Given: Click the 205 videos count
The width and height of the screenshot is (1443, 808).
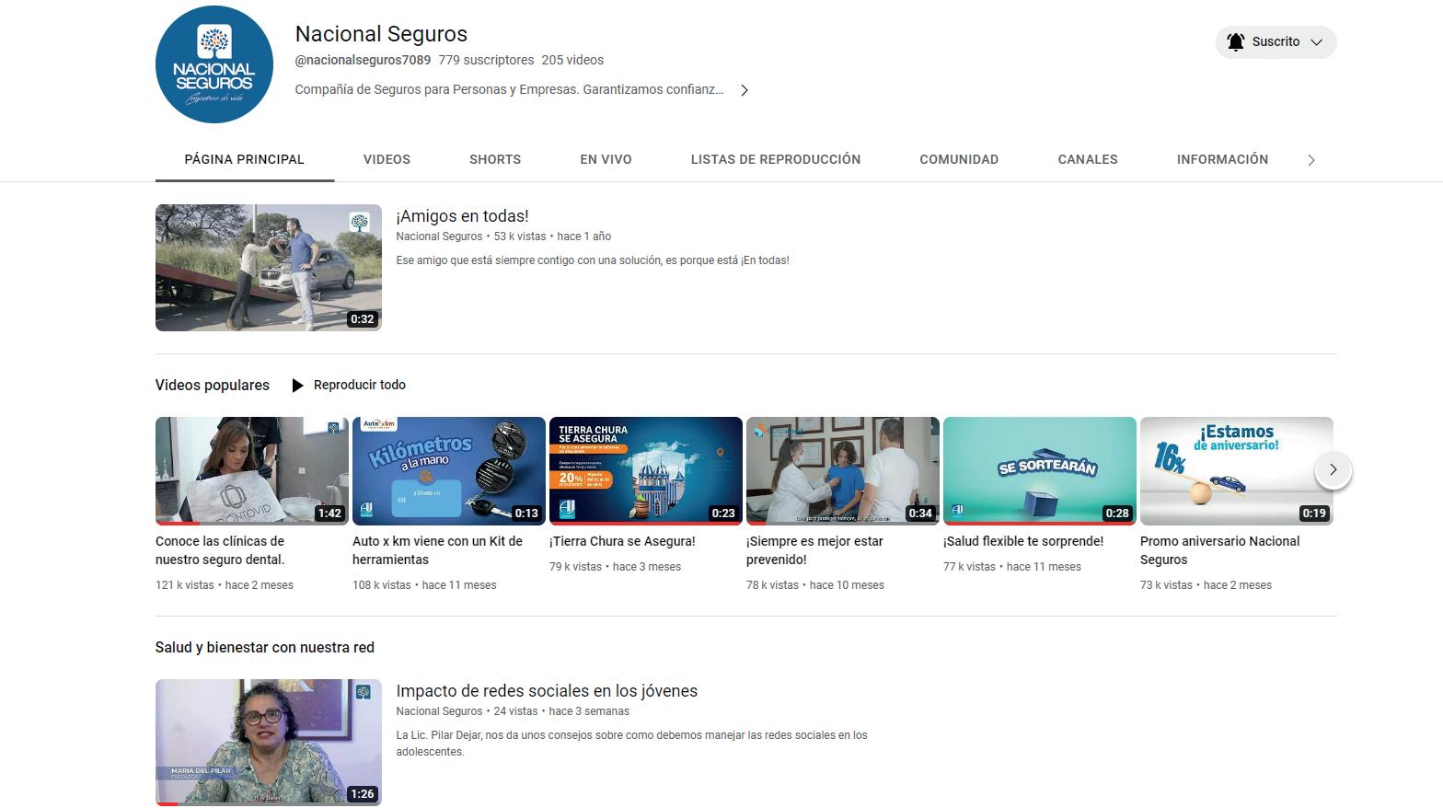Looking at the screenshot, I should point(572,60).
